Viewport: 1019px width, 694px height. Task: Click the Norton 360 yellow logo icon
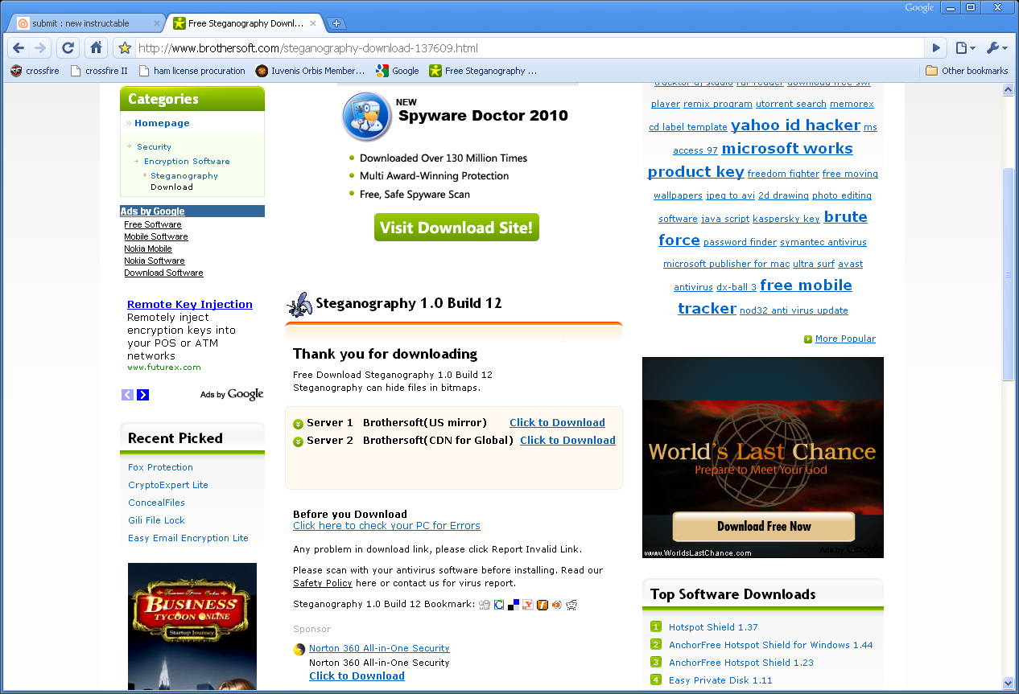299,650
